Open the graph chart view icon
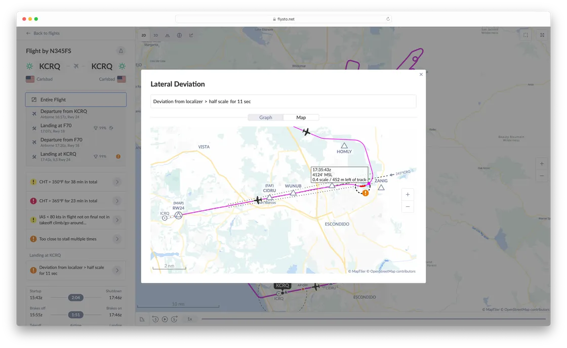Image resolution: width=567 pixels, height=348 pixels. (x=191, y=35)
